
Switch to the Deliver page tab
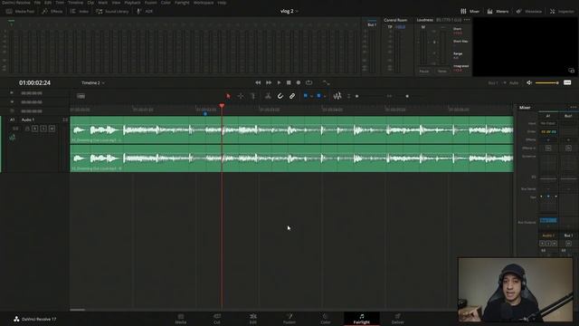pyautogui.click(x=398, y=319)
